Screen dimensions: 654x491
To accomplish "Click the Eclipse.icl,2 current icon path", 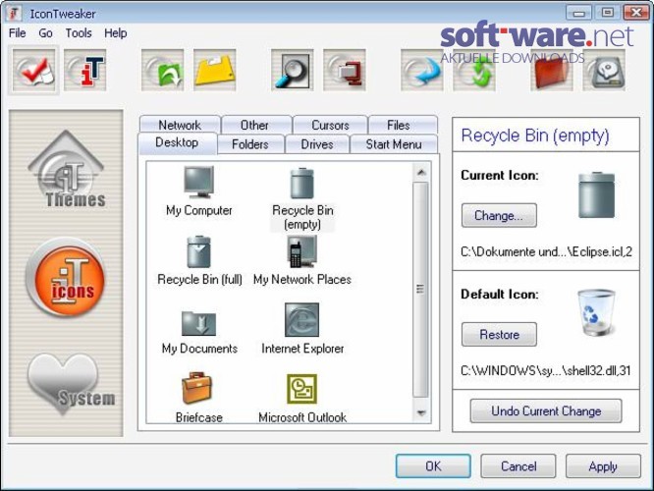I will point(546,252).
